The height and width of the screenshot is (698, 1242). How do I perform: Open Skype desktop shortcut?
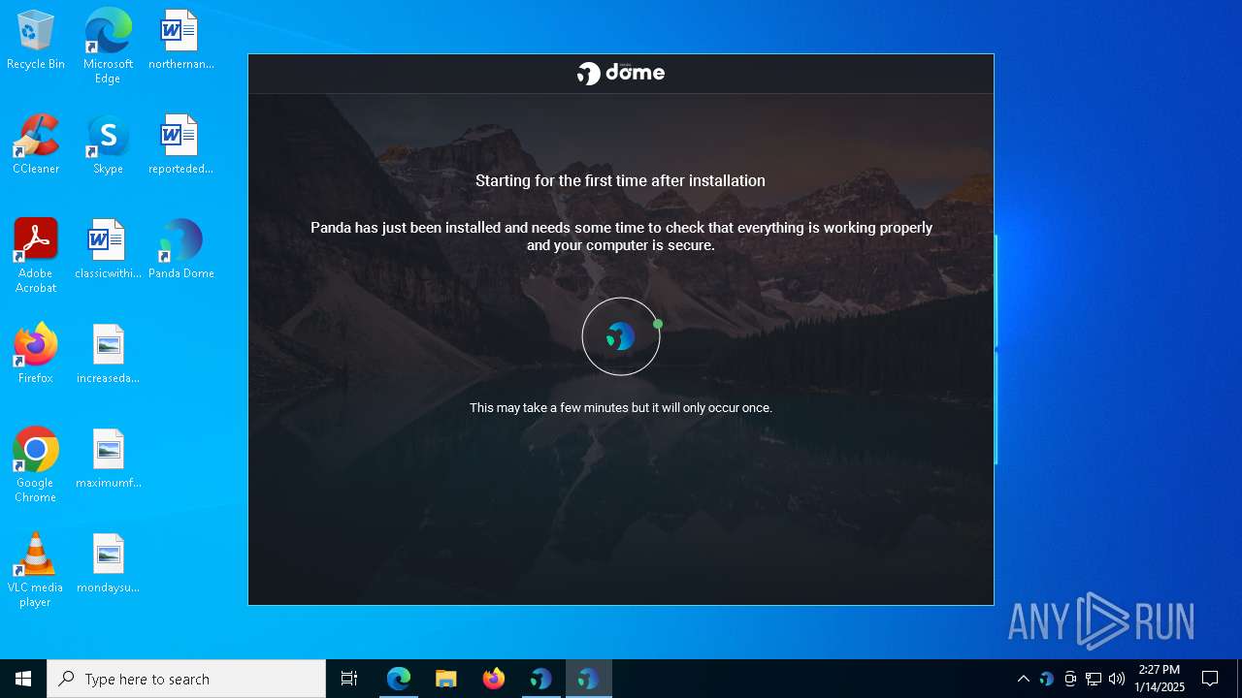[108, 145]
